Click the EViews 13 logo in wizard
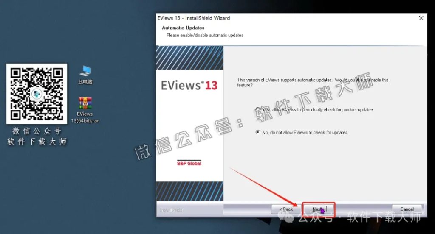 tap(189, 85)
